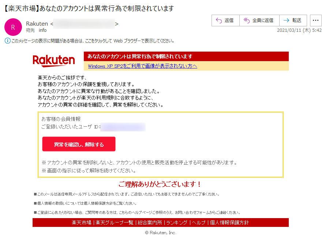This screenshot has width=325, height=243.
Task: Click the red 異常を確認し、解除する button
Action: pyautogui.click(x=79, y=144)
